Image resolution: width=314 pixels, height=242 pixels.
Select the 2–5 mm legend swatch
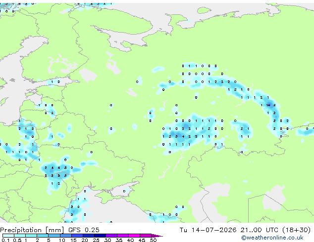click(x=43, y=236)
